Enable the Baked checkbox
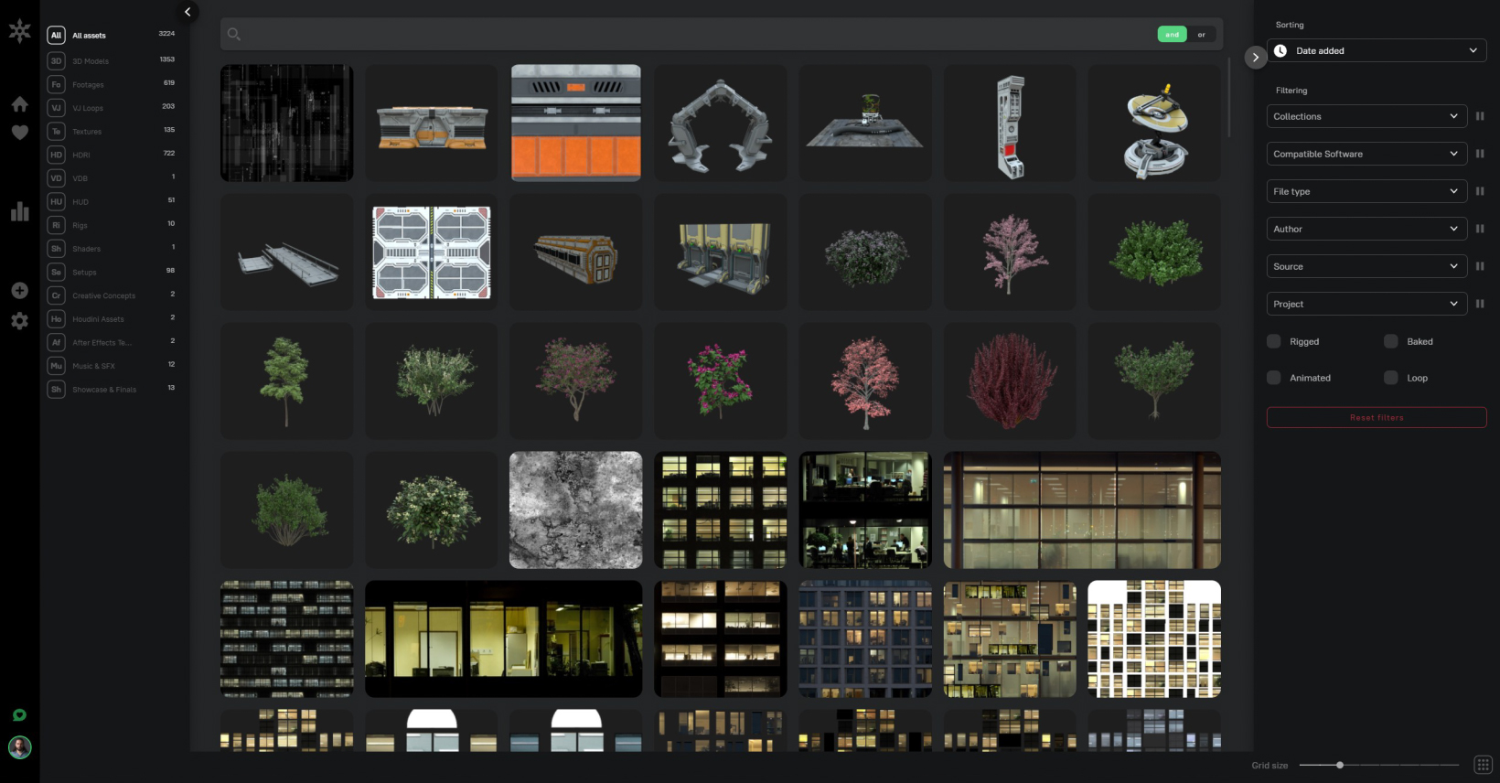 [x=1390, y=341]
